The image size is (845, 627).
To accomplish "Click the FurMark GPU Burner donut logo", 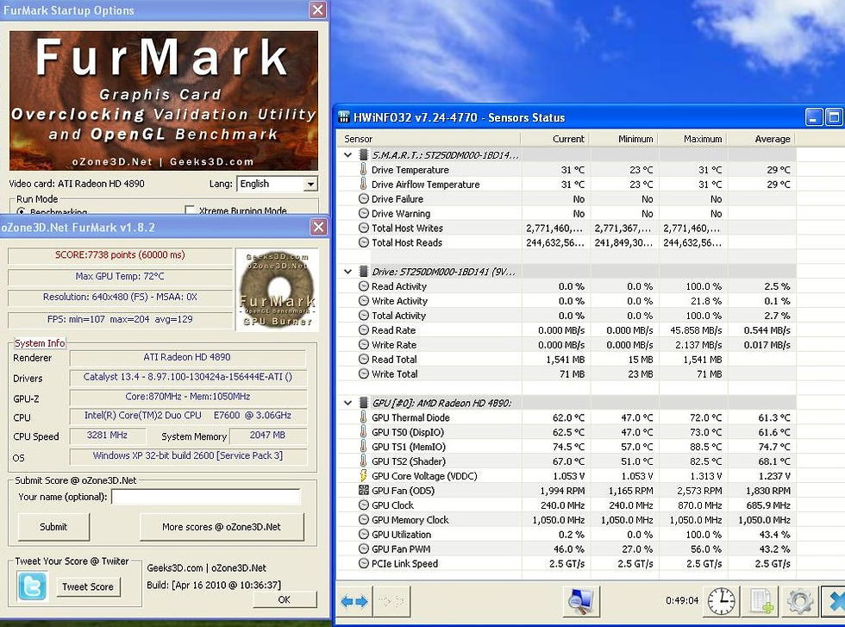I will (x=277, y=290).
